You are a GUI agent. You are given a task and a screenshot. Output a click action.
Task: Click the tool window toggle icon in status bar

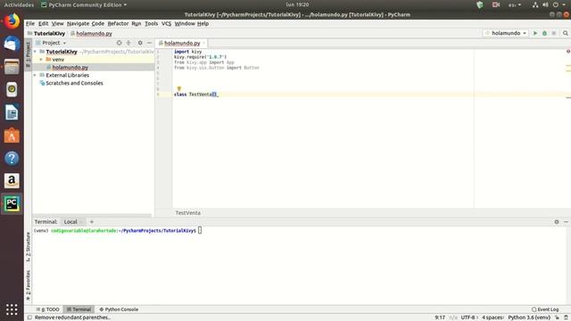29,317
